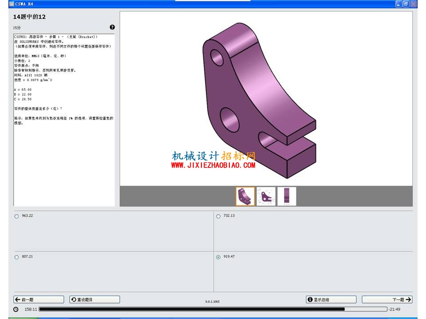Click inside the question description text box
The image size is (426, 319).
64,120
